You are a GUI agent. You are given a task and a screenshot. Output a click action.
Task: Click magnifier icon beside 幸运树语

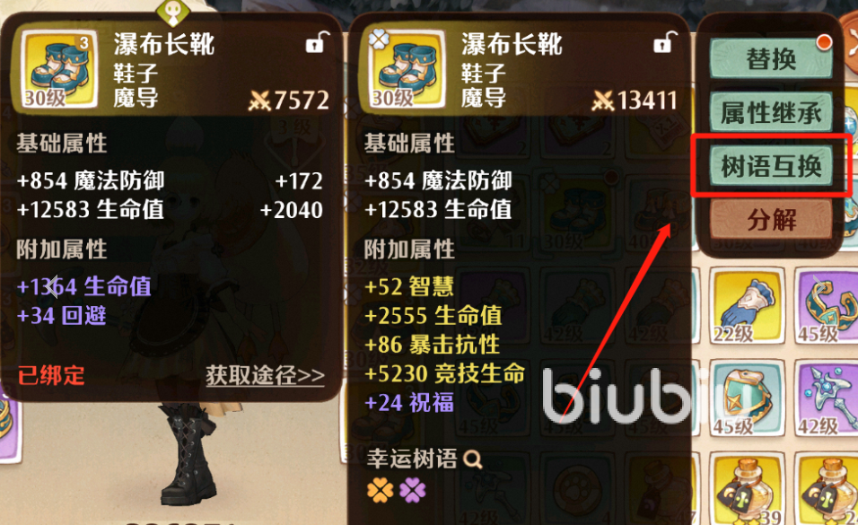tap(473, 459)
